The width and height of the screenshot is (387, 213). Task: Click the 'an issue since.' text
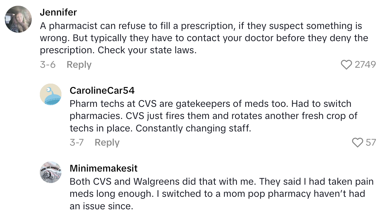coord(101,206)
